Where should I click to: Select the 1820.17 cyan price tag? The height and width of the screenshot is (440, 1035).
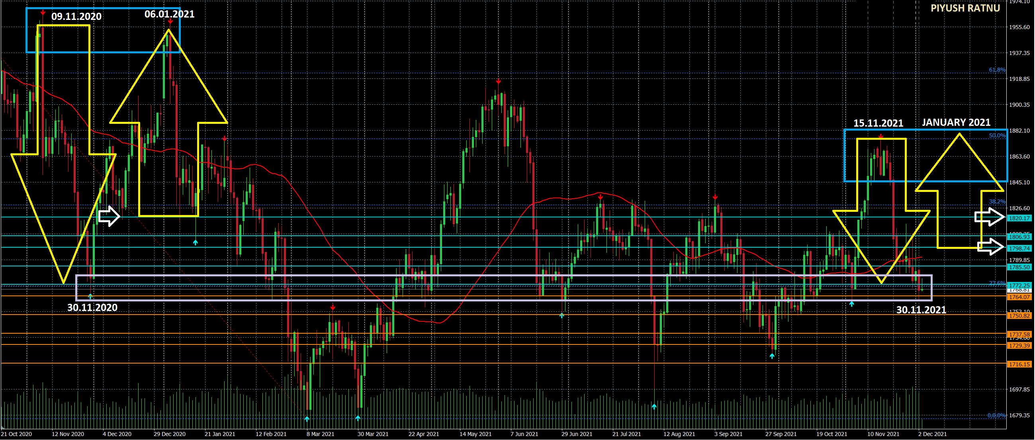(x=1019, y=218)
